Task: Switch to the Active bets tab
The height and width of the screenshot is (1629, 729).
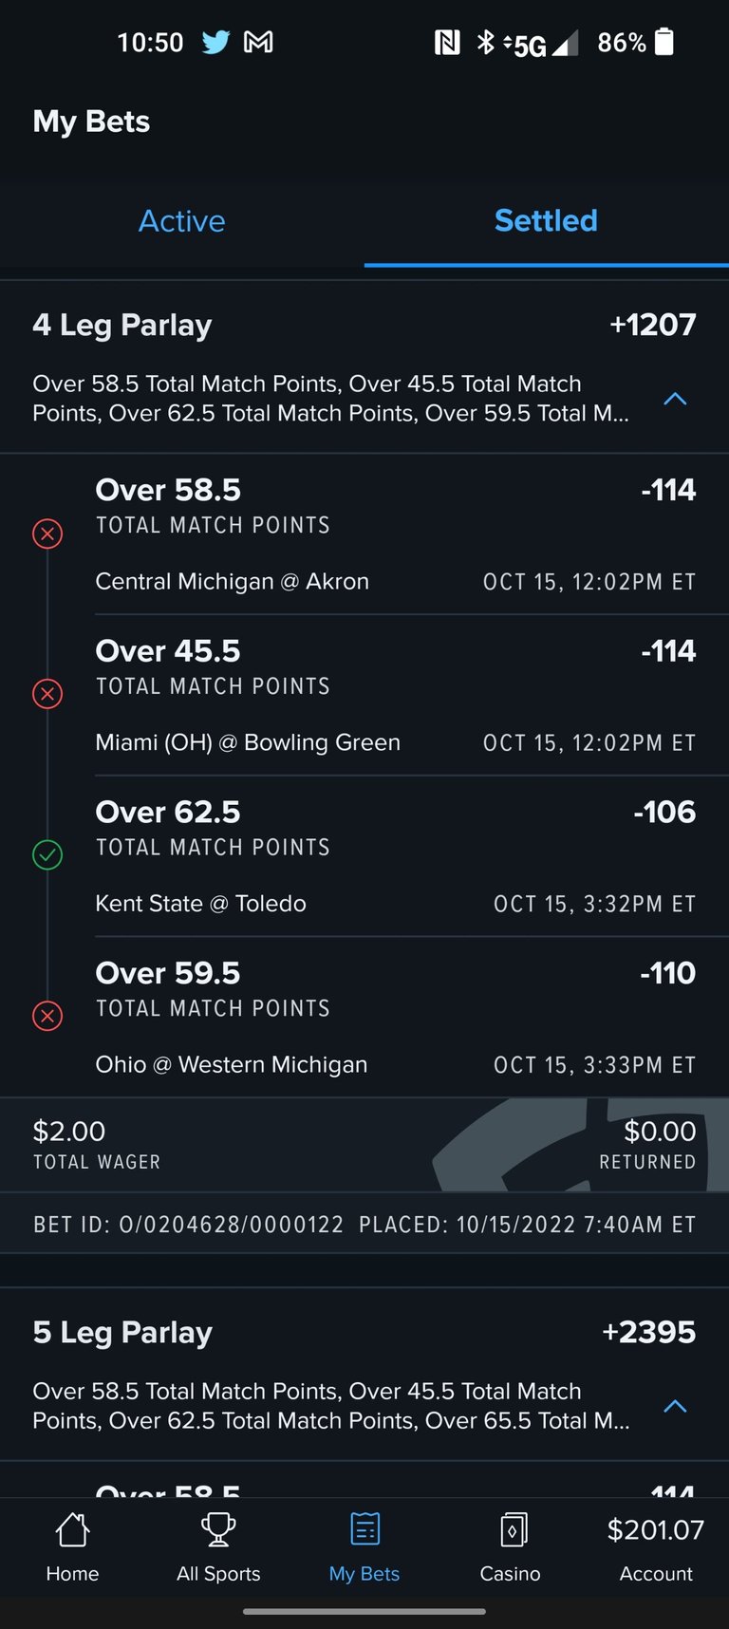Action: pyautogui.click(x=182, y=221)
